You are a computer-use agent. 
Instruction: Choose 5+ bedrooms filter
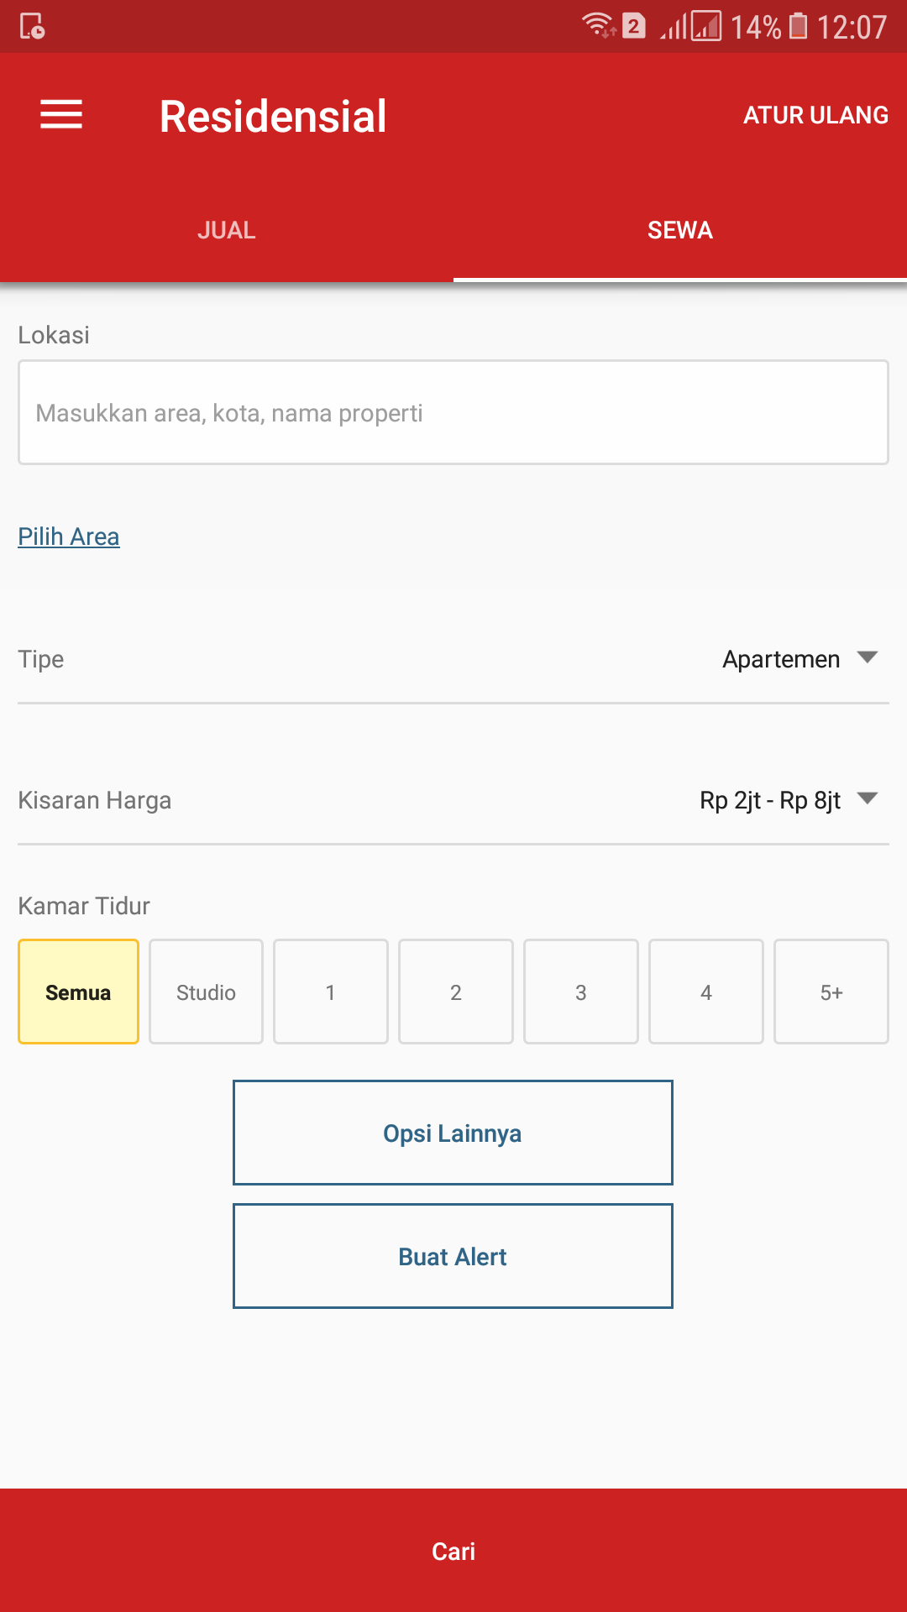[831, 992]
